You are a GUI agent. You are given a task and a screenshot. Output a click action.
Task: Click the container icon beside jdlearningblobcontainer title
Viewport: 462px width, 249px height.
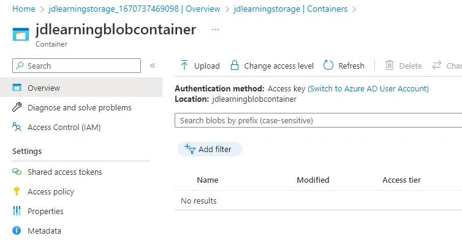(21, 34)
